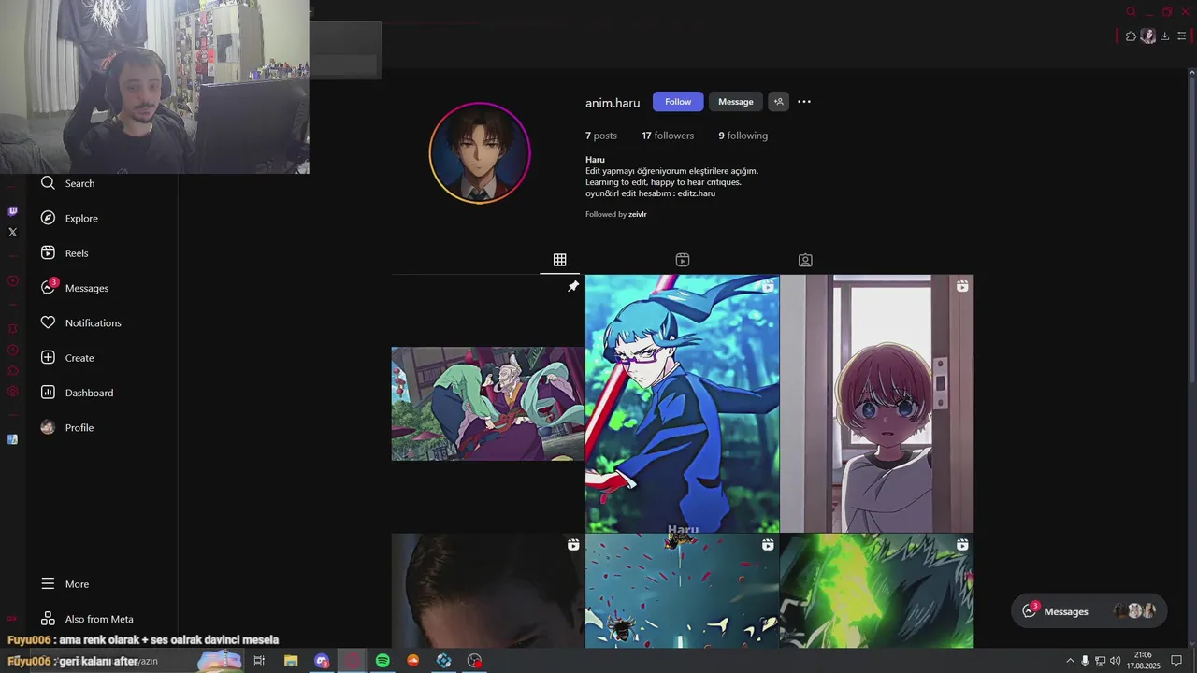Image resolution: width=1197 pixels, height=673 pixels.
Task: Open anim.haru profile picture story
Action: 480,153
